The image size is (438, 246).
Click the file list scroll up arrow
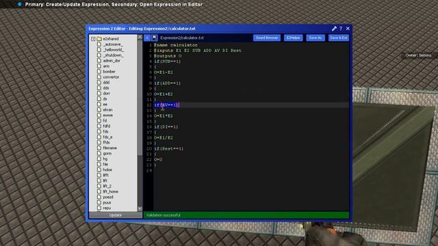[140, 37]
